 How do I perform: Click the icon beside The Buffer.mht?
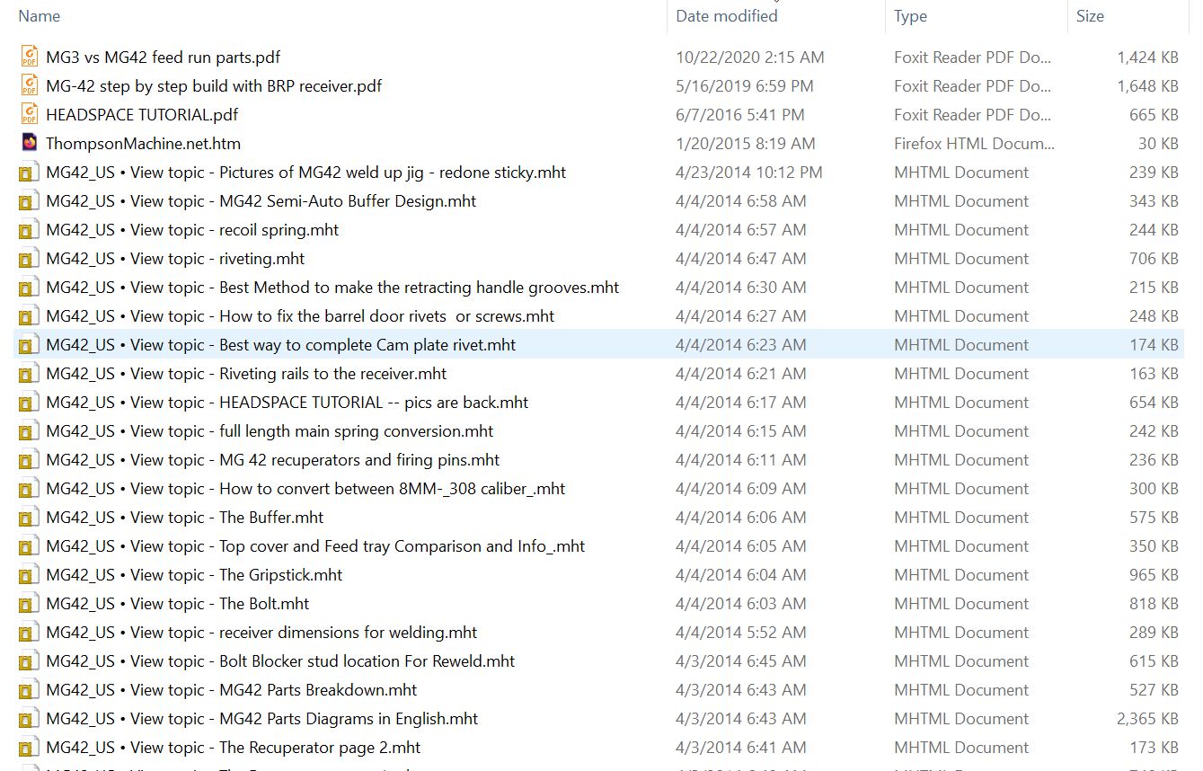30,518
